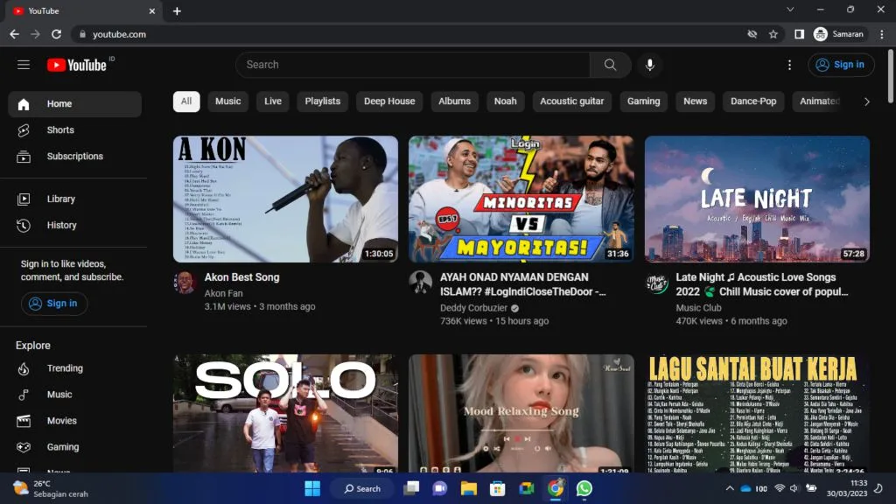
Task: Select the Noah filter chip
Action: coord(505,101)
